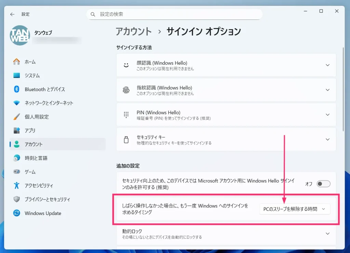The image size is (350, 253).
Task: Click the personalization paintbrush icon
Action: pyautogui.click(x=16, y=117)
